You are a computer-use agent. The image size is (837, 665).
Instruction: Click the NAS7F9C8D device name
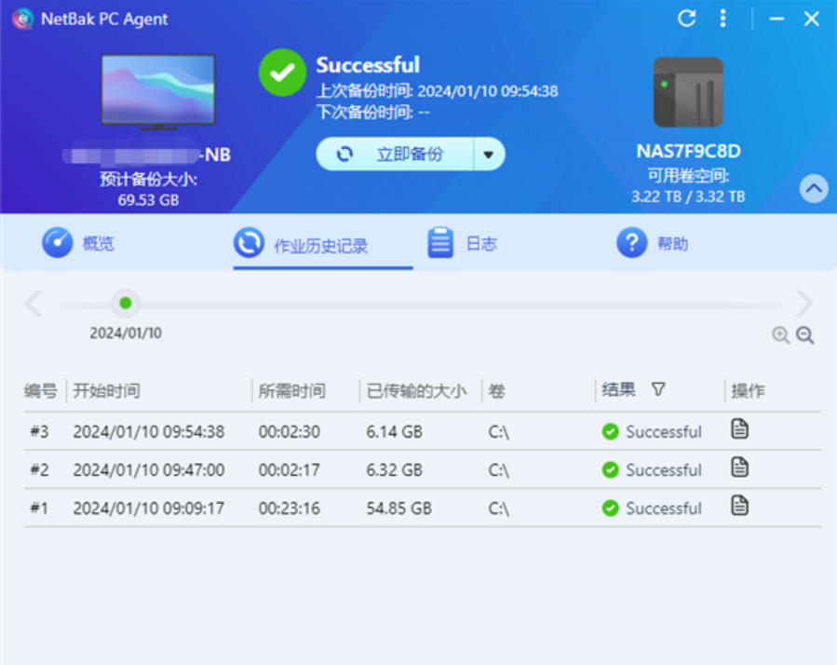tap(688, 151)
